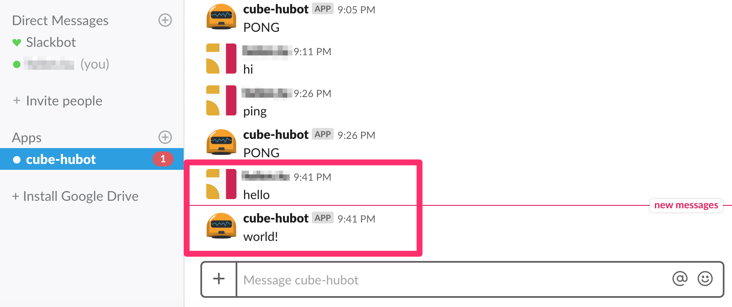This screenshot has height=307, width=732.
Task: Click the @ mention icon
Action: point(680,279)
